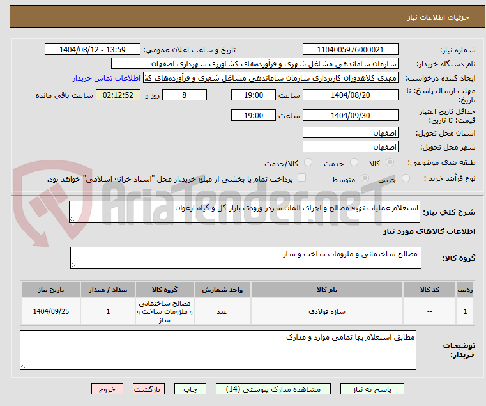Image resolution: width=486 pixels, height=406 pixels.
Task: Click the تاریخ نیاز column header
Action: pos(51,290)
